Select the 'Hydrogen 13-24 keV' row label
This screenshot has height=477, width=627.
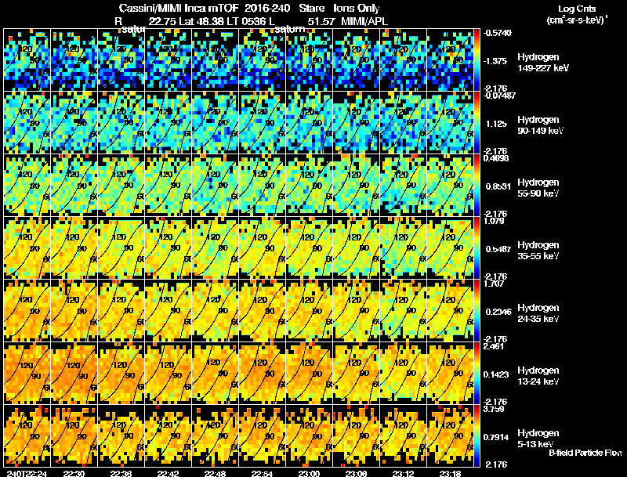(x=538, y=376)
